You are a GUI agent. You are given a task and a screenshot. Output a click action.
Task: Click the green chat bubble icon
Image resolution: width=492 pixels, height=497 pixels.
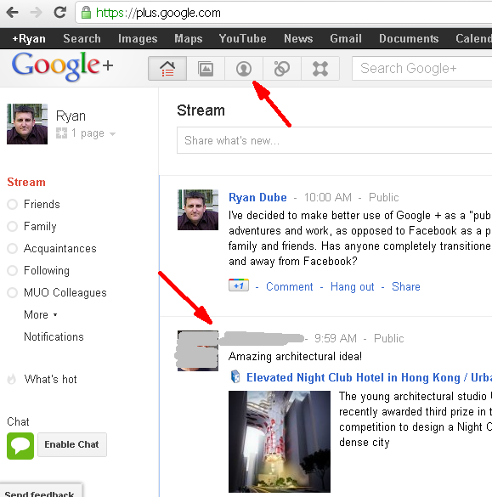coord(20,446)
